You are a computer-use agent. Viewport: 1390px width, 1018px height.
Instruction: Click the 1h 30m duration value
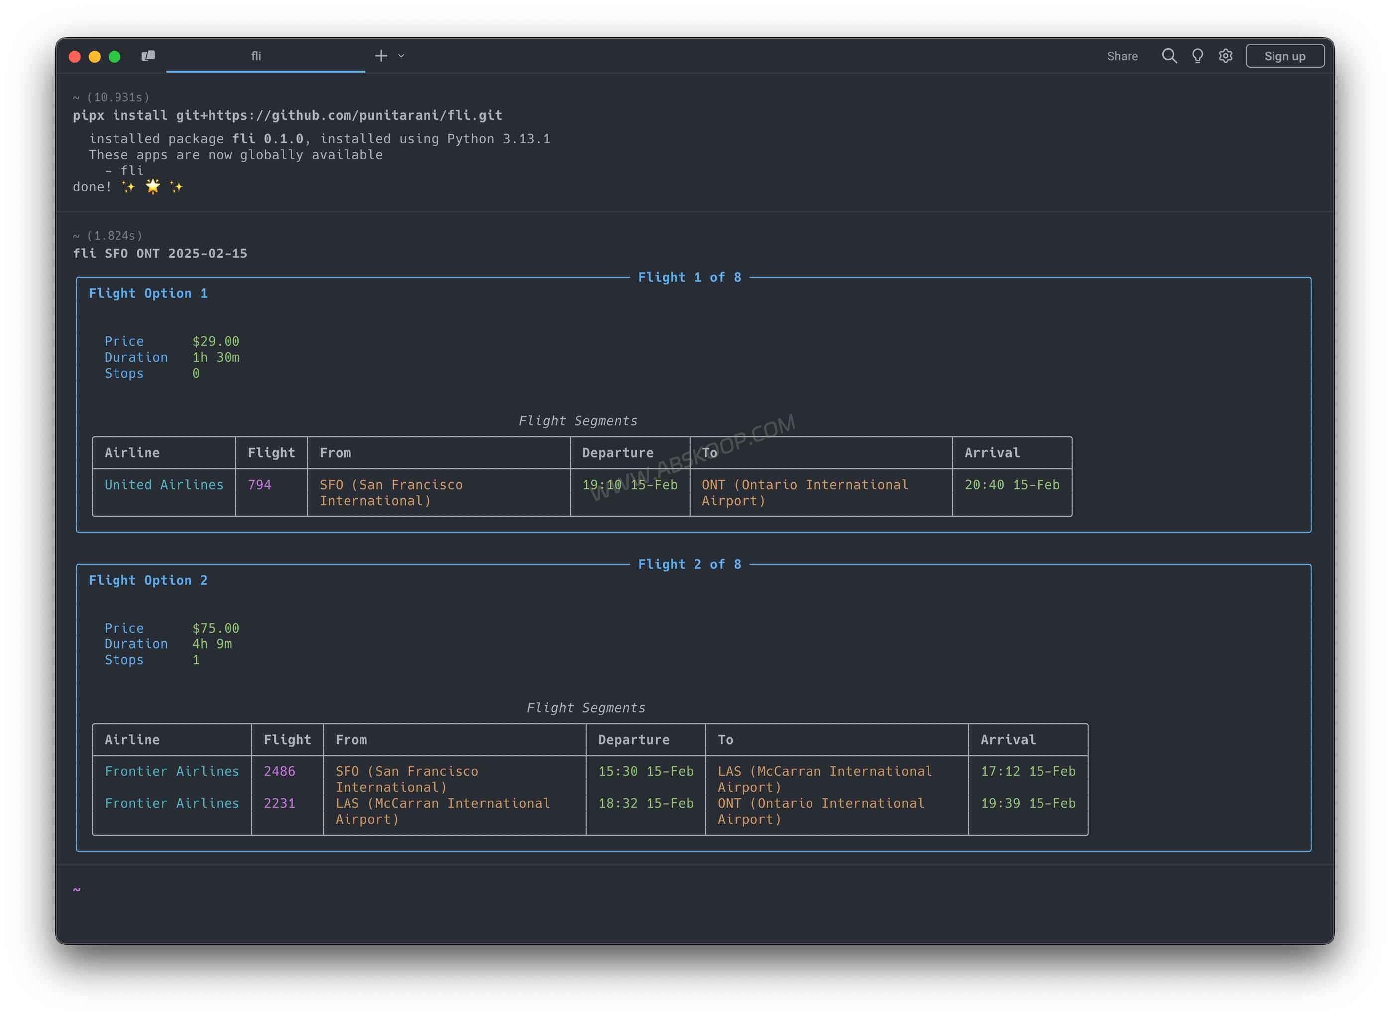pyautogui.click(x=216, y=358)
